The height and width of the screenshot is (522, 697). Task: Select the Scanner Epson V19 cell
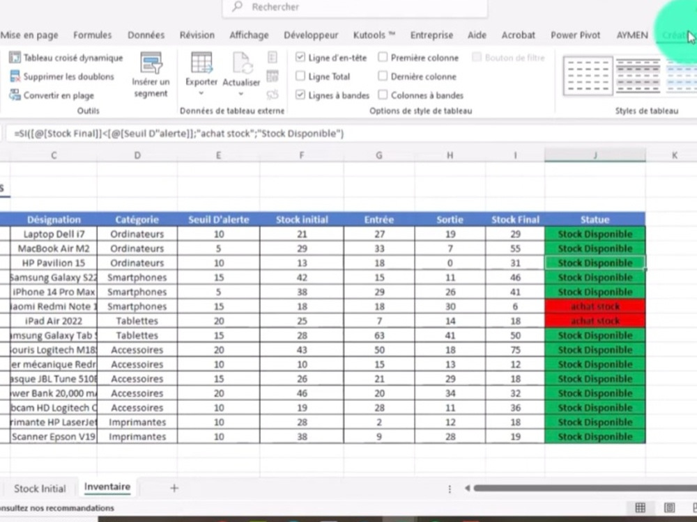coord(54,437)
